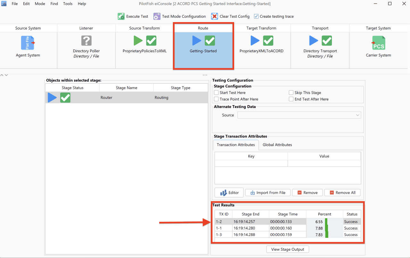This screenshot has width=410, height=258.
Task: Click the empty Value cell in attributes table
Action: coord(324,163)
